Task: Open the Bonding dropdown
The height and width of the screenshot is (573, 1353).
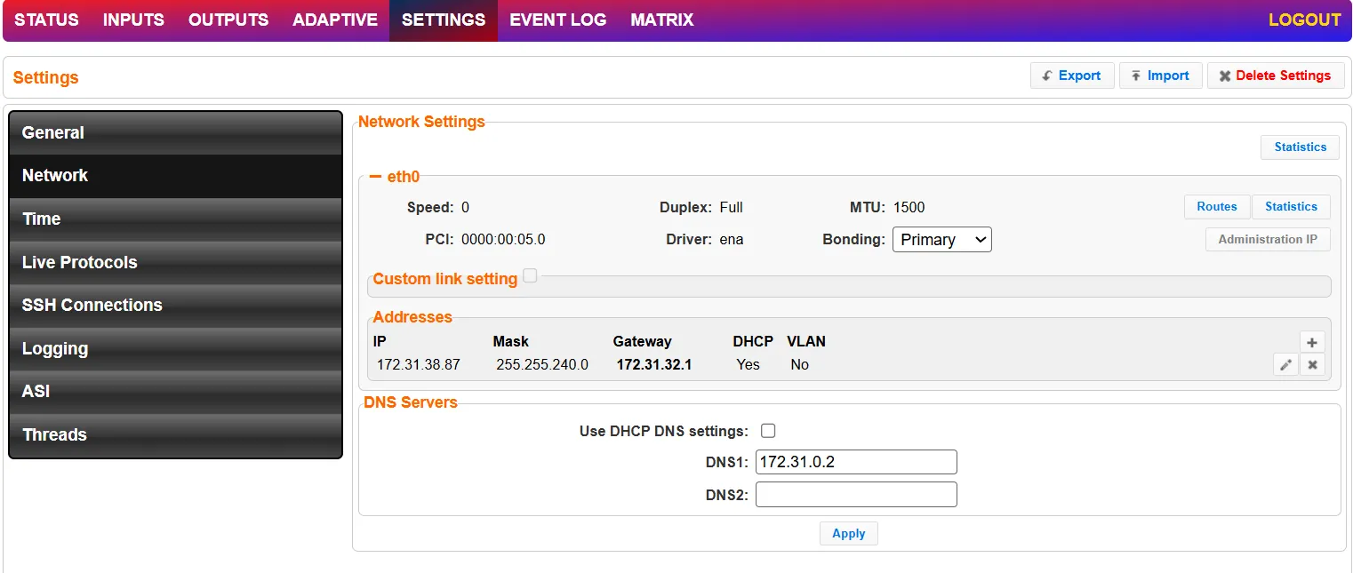Action: [x=941, y=240]
